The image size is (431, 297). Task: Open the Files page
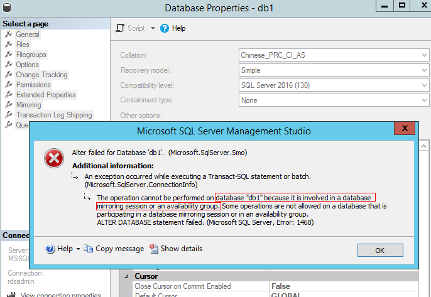[23, 45]
